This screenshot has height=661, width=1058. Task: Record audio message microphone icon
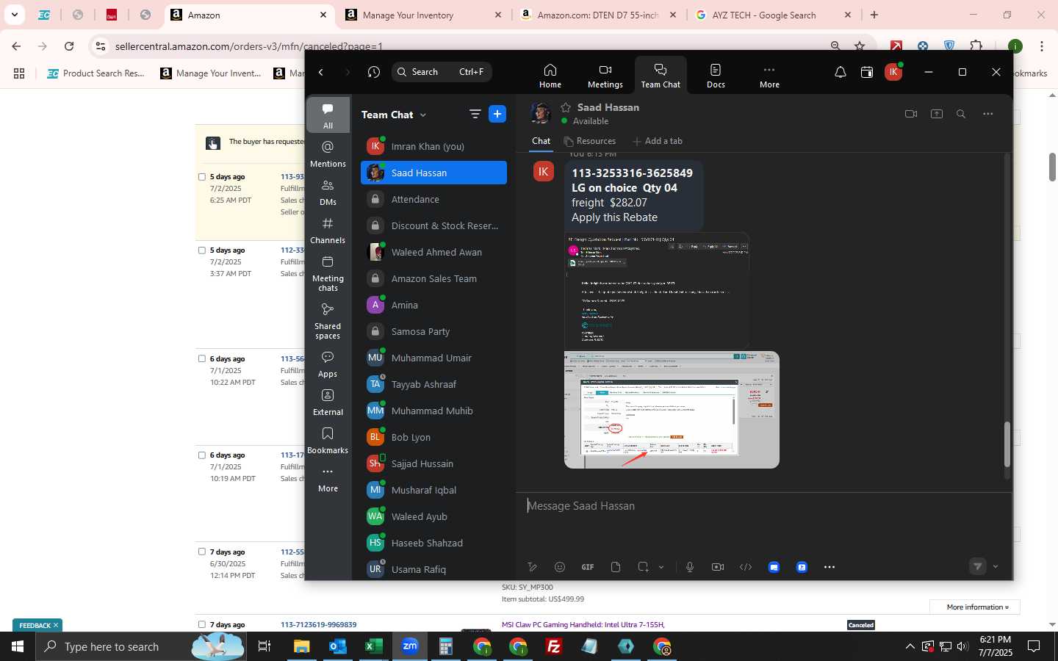[x=690, y=567]
